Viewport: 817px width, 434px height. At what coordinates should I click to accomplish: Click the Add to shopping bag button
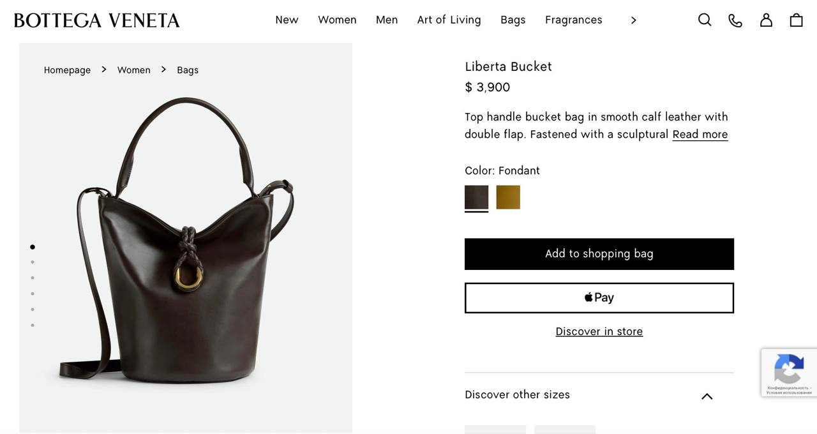[599, 253]
